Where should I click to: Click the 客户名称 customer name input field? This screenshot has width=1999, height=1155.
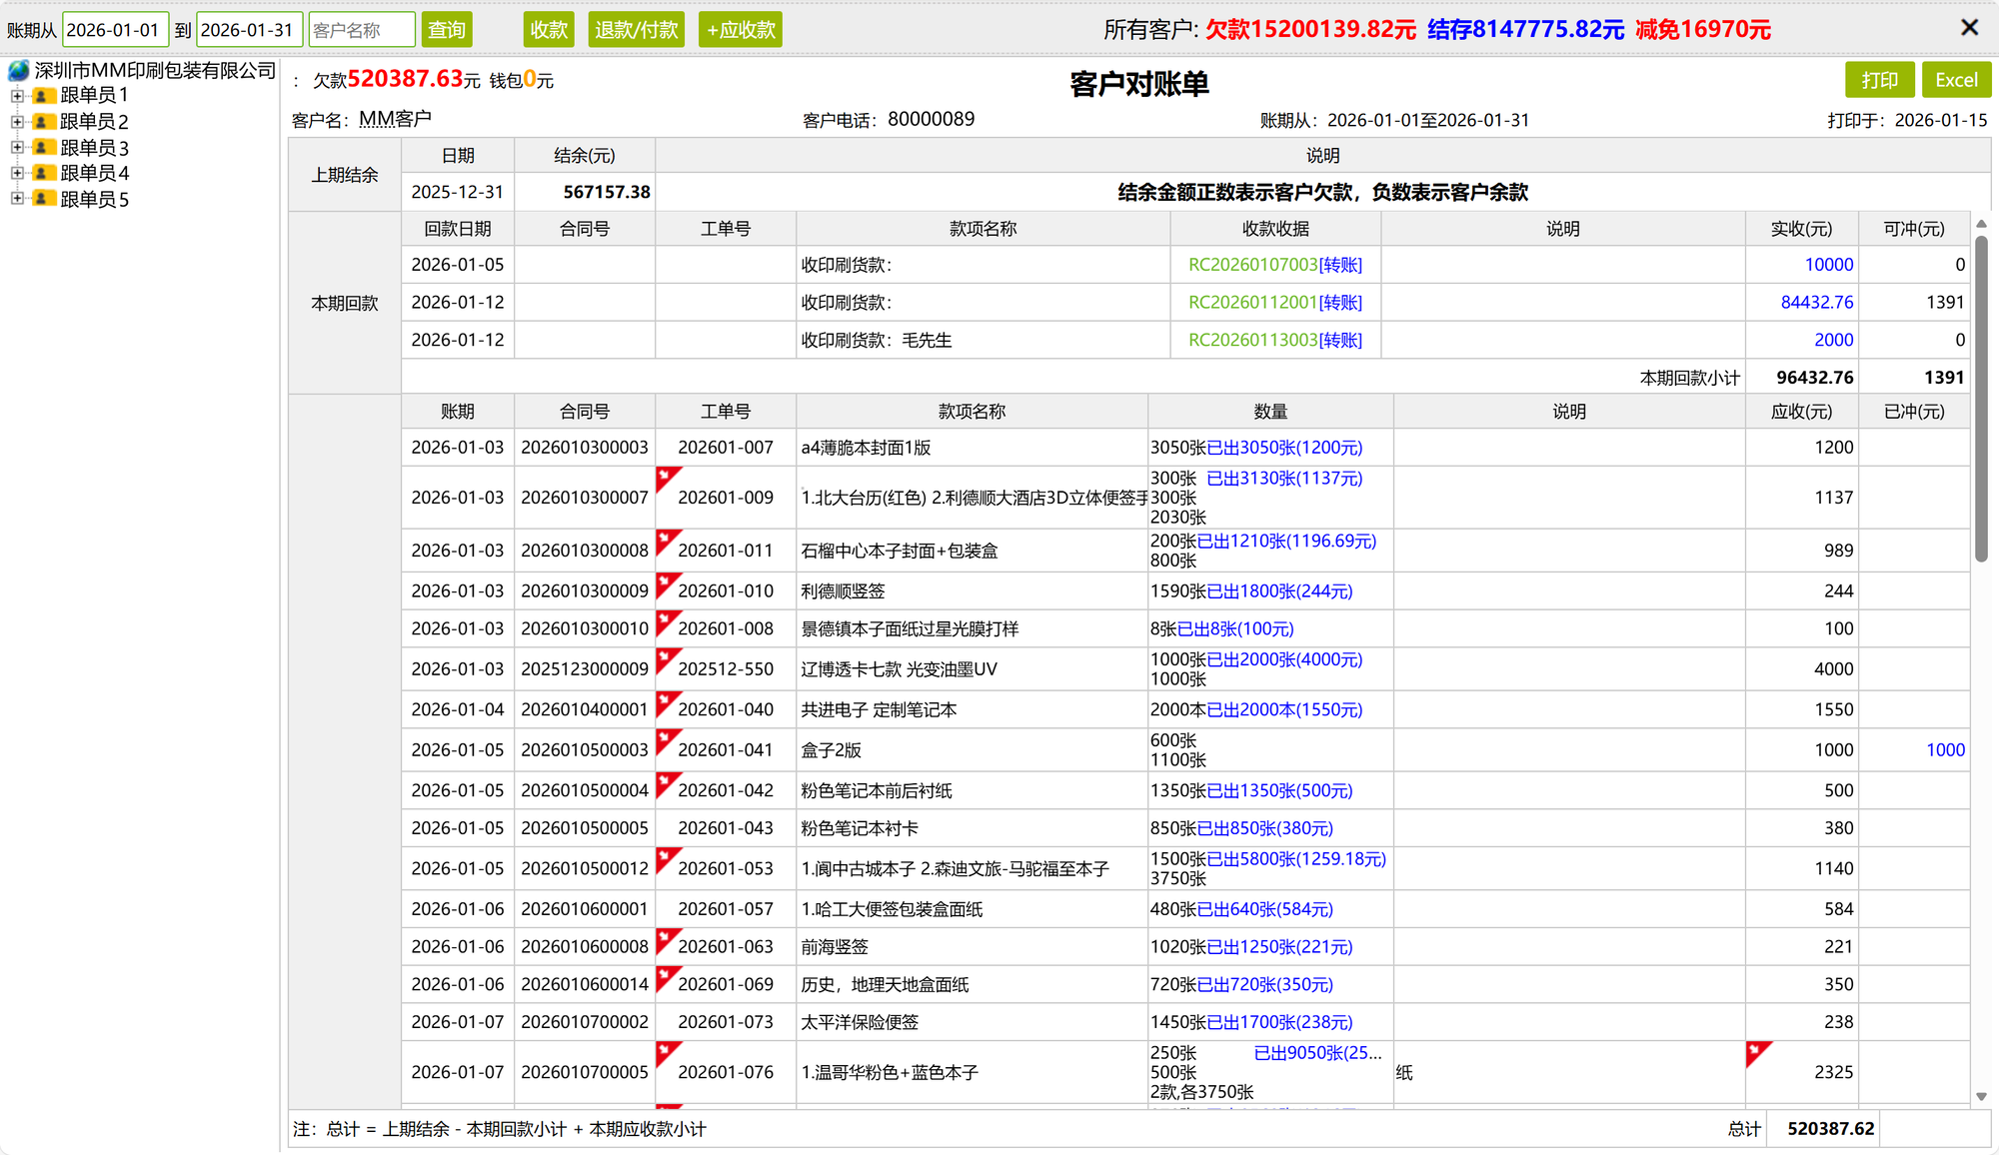pos(361,30)
